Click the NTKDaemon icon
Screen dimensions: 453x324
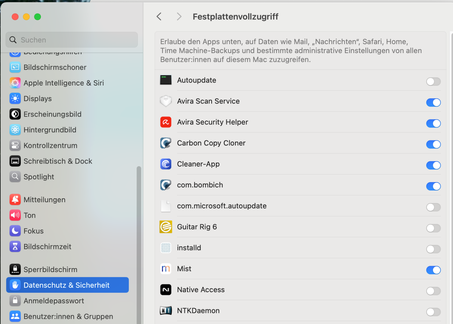click(166, 311)
